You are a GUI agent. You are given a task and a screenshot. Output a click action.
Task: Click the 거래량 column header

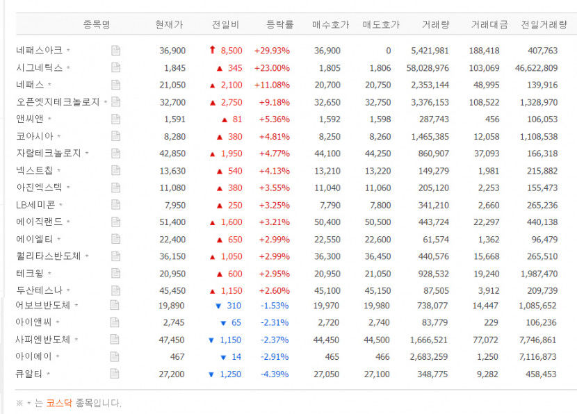pos(436,24)
